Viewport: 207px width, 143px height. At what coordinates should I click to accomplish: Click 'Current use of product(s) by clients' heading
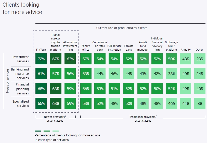(122, 28)
